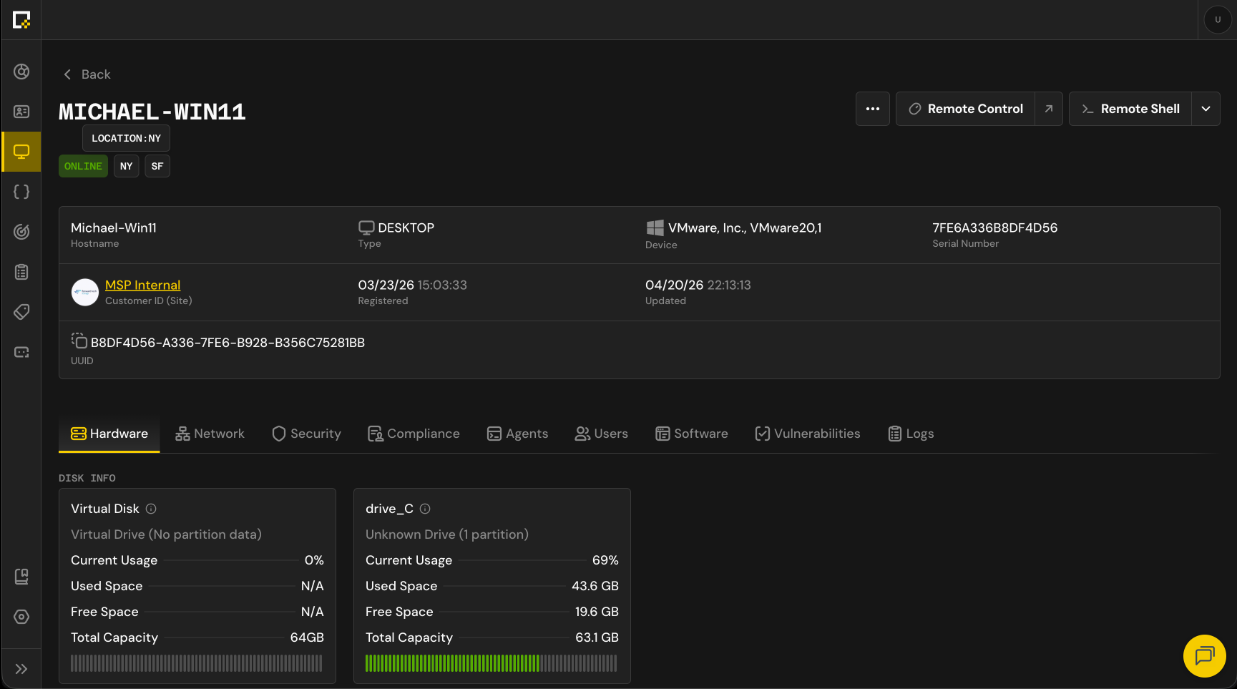This screenshot has height=689, width=1237.
Task: Click the drive_C 19.6 GB free space value
Action: point(597,612)
